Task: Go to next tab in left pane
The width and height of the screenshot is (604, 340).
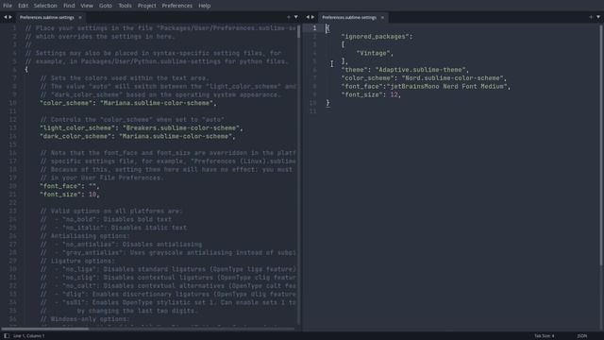Action: pos(10,17)
